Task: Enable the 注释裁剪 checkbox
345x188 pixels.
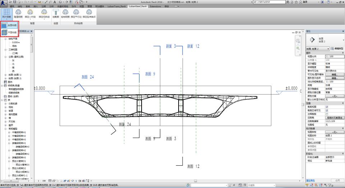Action: tap(326, 114)
